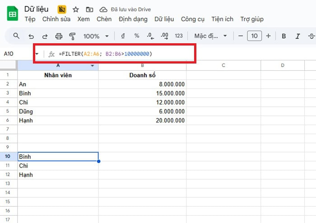Select column C header
This screenshot has height=223, width=316.
point(223,65)
